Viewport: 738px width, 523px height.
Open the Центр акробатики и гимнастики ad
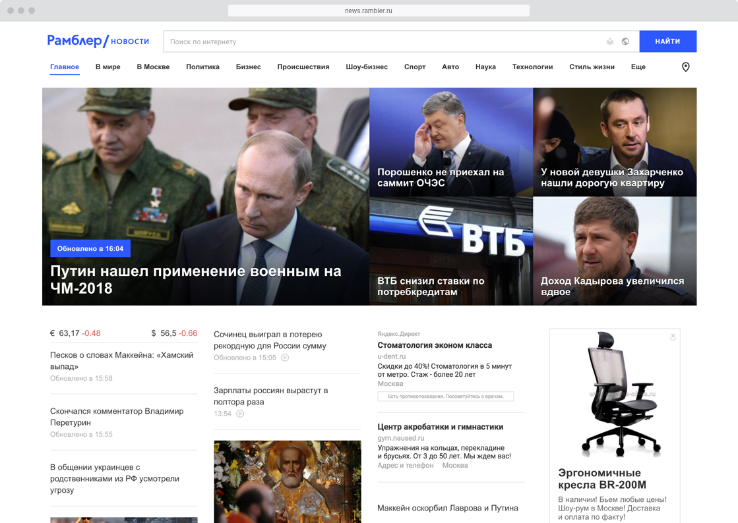click(440, 427)
